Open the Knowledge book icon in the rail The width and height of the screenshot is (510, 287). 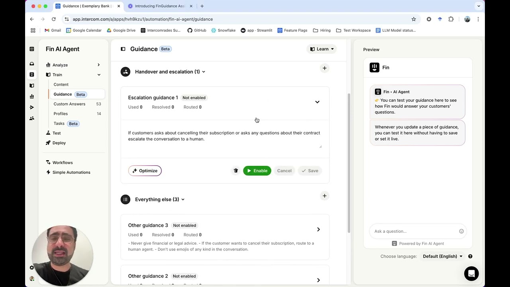coord(32,85)
